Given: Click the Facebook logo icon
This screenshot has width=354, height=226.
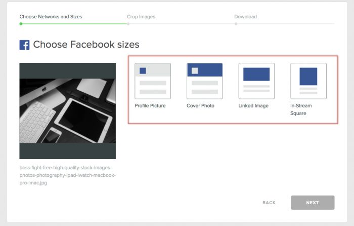Looking at the screenshot, I should pyautogui.click(x=24, y=45).
